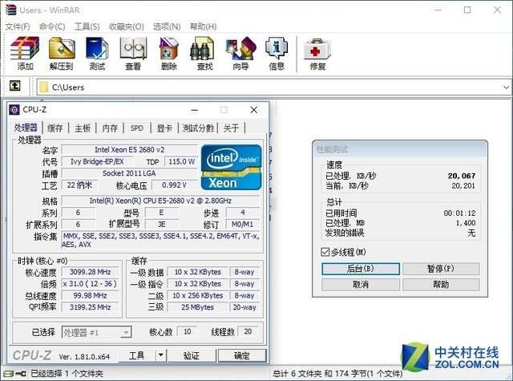
Task: Open the Help (帮助H) menu
Action: [x=203, y=26]
